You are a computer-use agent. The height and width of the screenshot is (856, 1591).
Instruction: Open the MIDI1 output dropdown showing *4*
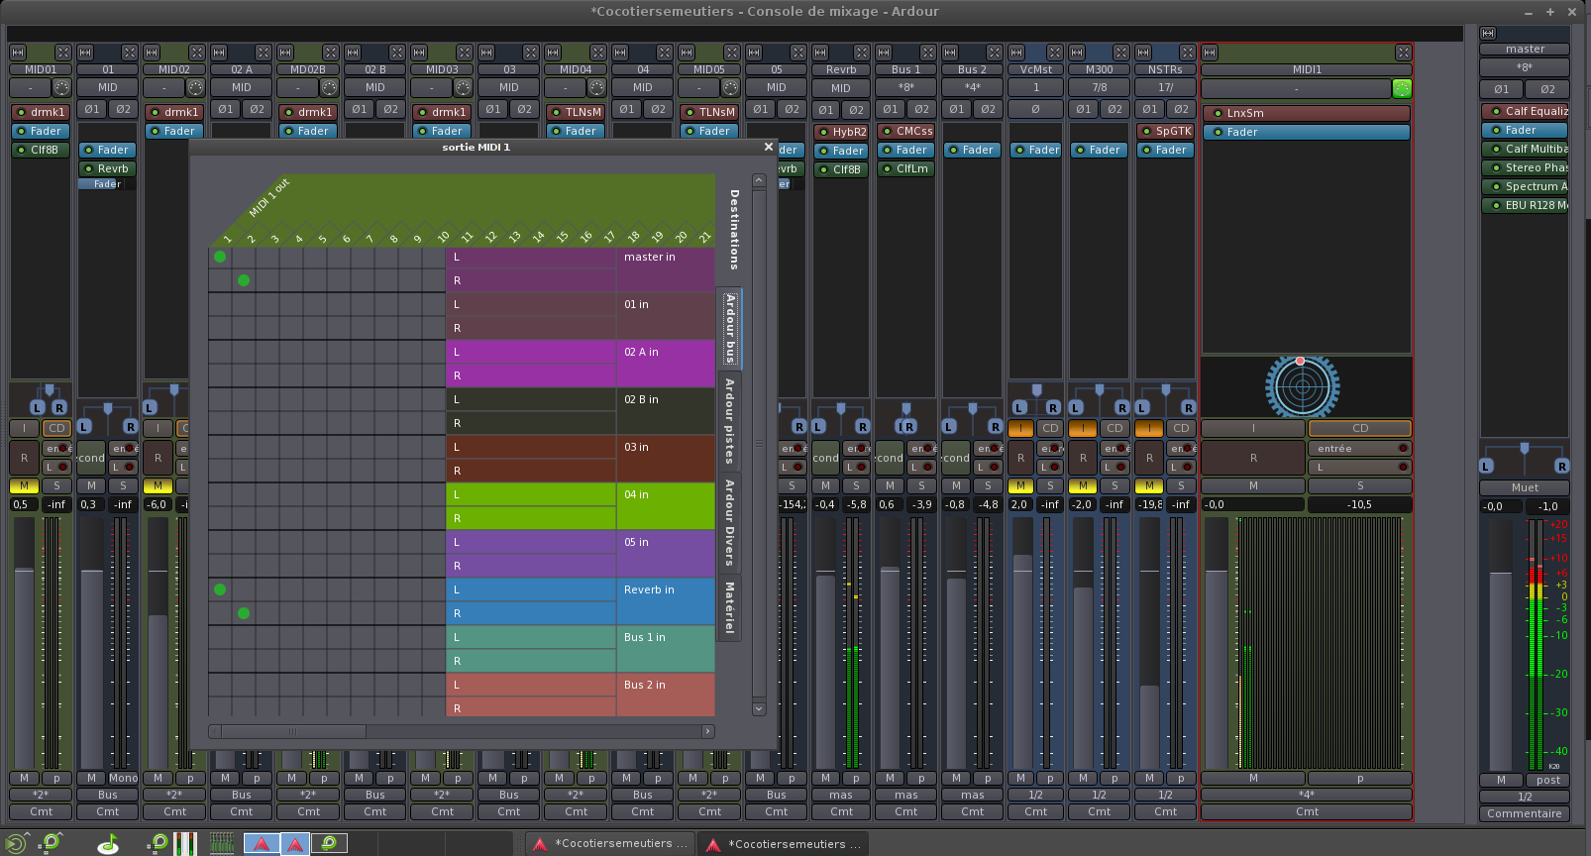pyautogui.click(x=1306, y=795)
